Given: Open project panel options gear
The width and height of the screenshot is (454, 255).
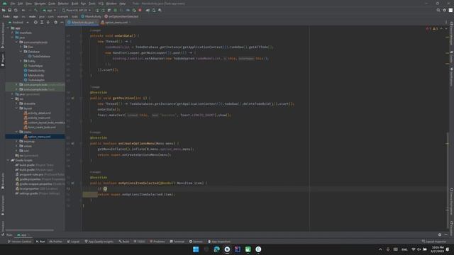Looking at the screenshot, I should point(55,22).
